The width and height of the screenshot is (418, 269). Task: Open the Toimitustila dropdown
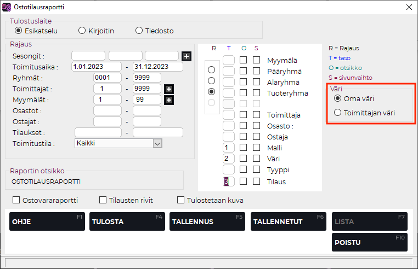pyautogui.click(x=157, y=143)
